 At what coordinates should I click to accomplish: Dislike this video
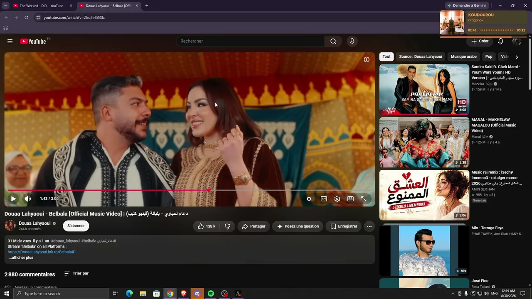click(227, 226)
